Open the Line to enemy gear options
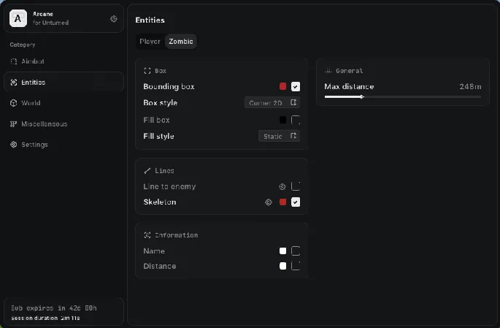This screenshot has height=328, width=500. click(282, 186)
